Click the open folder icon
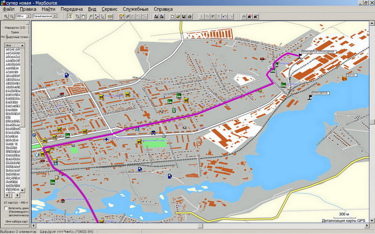Screen dimensions: 375x234 [x=178, y=16]
